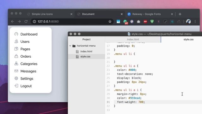202x114 pixels.
Task: Select index.html in project tree
Action: (86, 51)
